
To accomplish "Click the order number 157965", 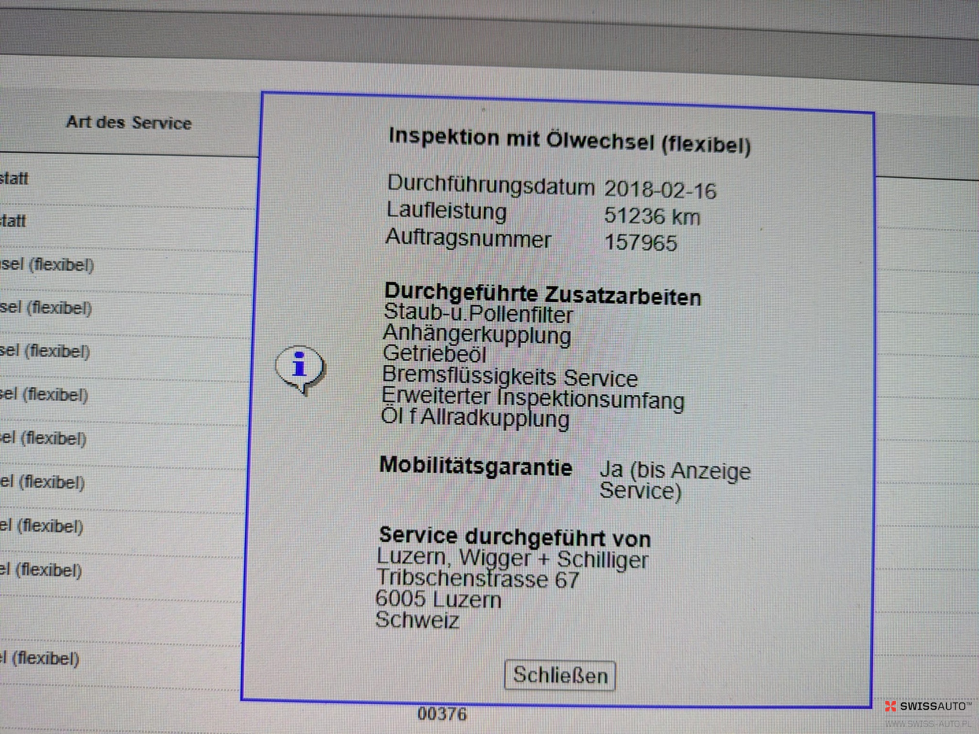I will (640, 243).
